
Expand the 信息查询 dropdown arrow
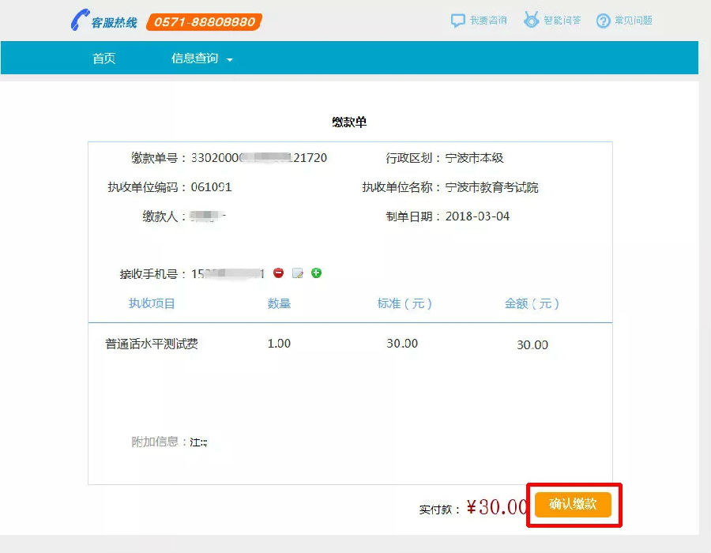(x=230, y=60)
